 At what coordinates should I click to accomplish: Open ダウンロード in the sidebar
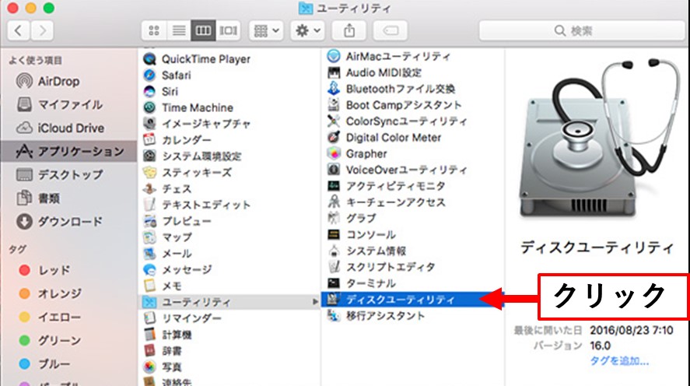click(x=59, y=221)
